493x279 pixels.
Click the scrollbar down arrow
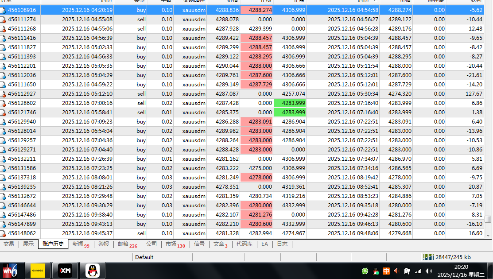pos(488,235)
